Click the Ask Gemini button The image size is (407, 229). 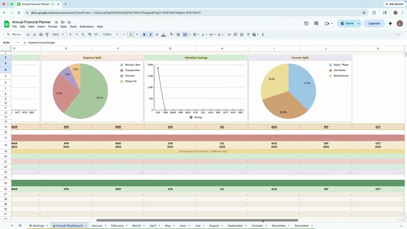394,4
